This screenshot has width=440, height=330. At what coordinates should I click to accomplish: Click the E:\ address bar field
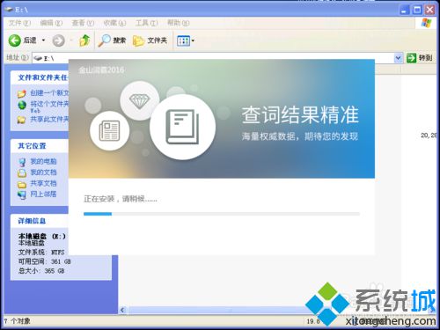tap(213, 58)
